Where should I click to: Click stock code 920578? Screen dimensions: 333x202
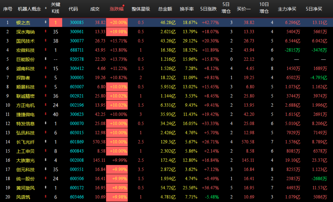click(77, 59)
